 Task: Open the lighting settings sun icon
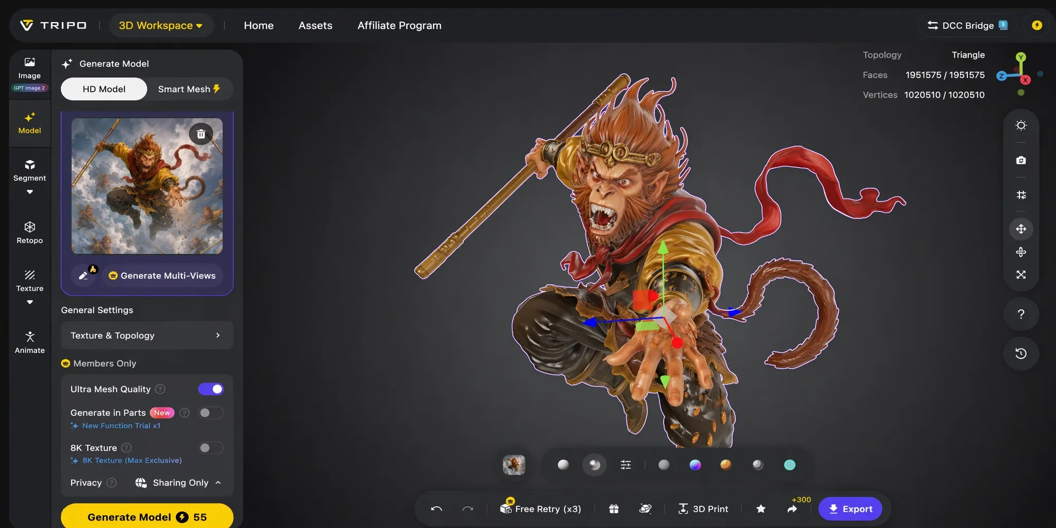click(x=1021, y=125)
